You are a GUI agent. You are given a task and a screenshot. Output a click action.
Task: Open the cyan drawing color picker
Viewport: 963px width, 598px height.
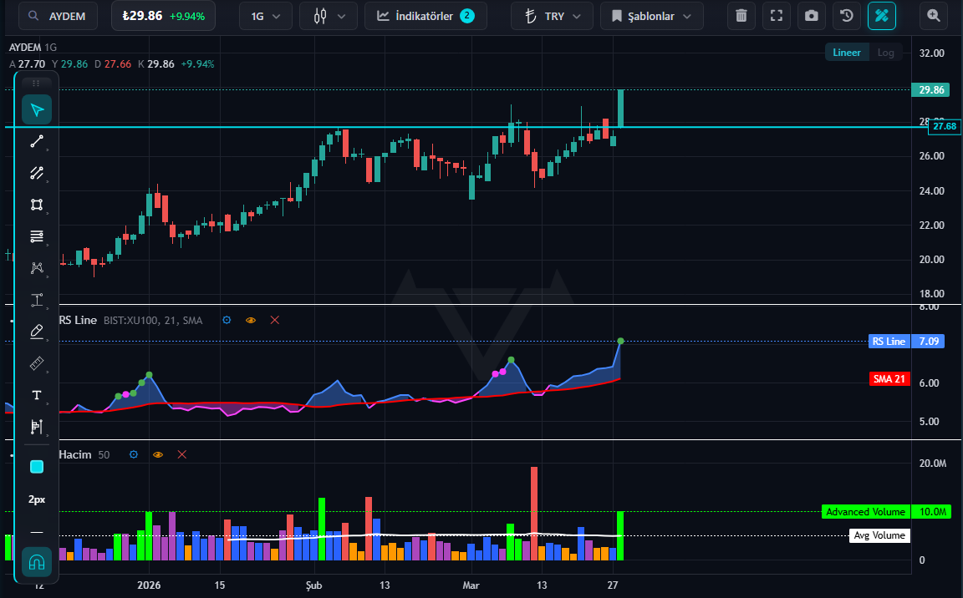[37, 467]
